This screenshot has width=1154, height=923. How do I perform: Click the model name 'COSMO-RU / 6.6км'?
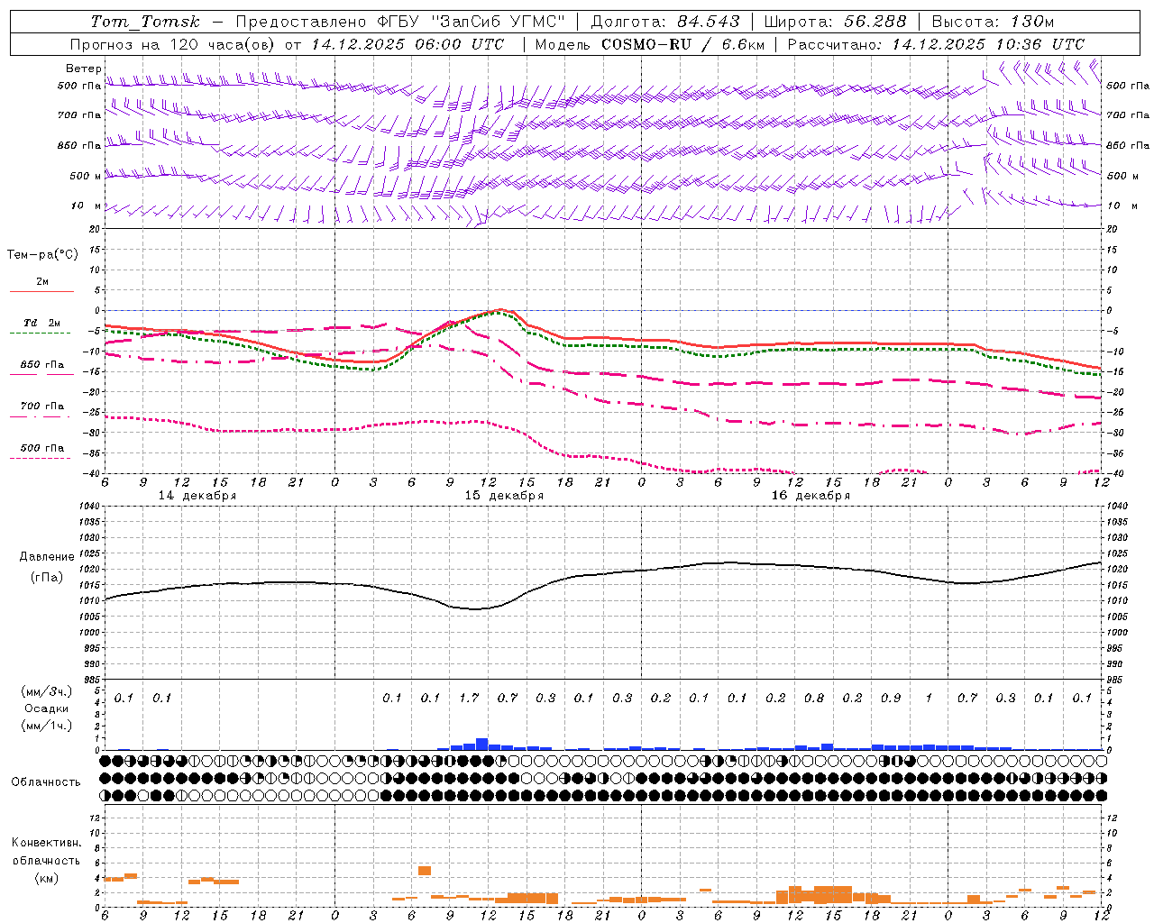click(682, 44)
